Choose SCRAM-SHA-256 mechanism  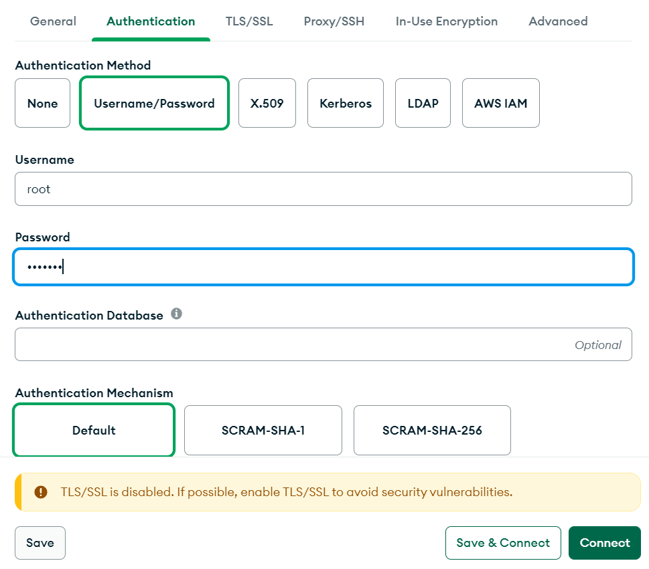pyautogui.click(x=432, y=430)
